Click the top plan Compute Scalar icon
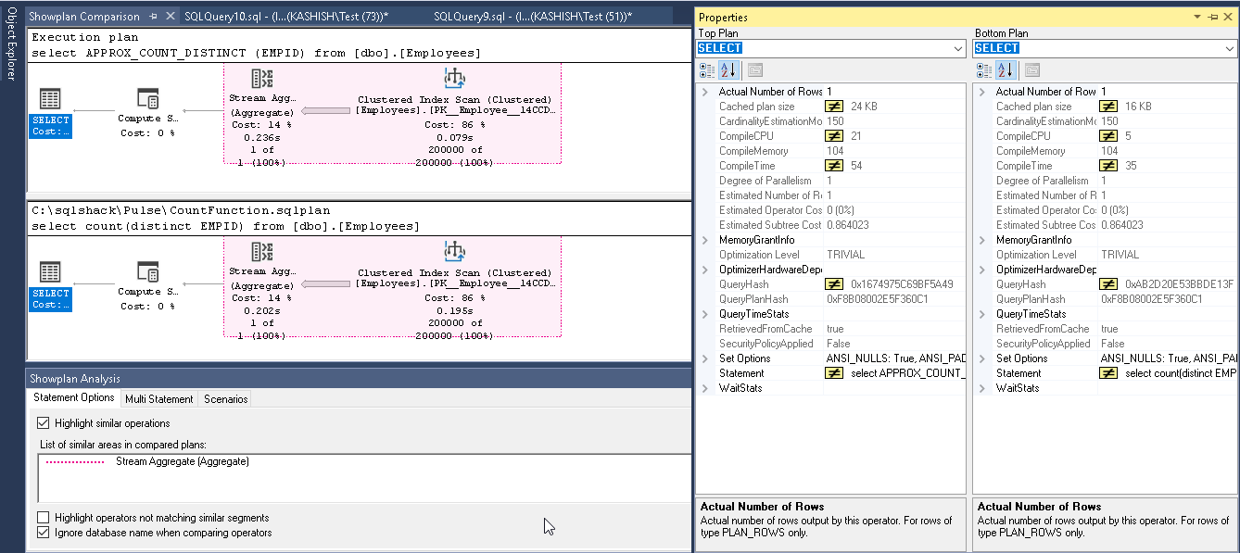 [x=147, y=100]
